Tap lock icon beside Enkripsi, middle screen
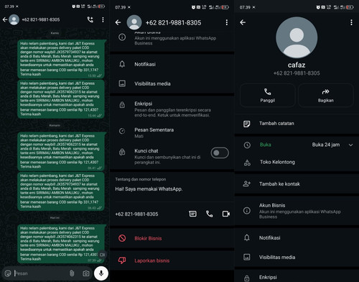This screenshot has width=359, height=282. [122, 104]
